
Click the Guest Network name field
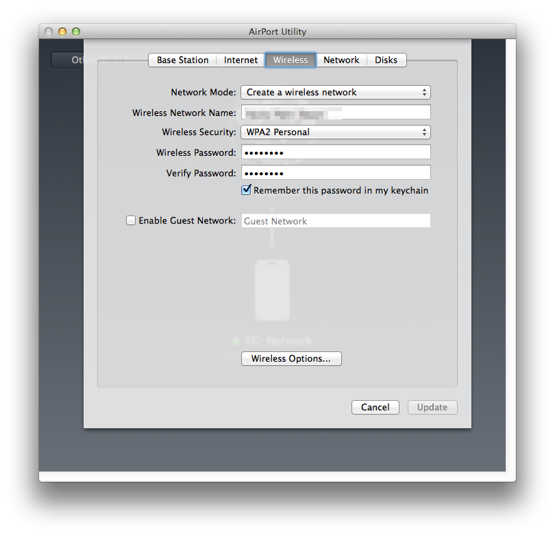[336, 221]
